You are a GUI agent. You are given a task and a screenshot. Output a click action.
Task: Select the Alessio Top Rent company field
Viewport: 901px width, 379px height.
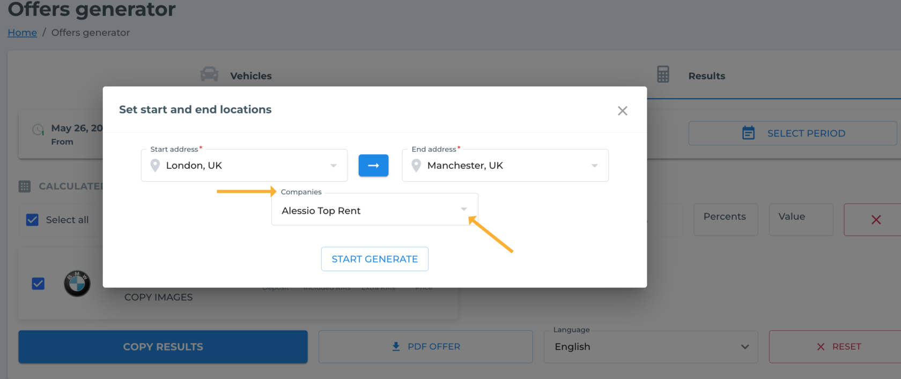pyautogui.click(x=375, y=209)
